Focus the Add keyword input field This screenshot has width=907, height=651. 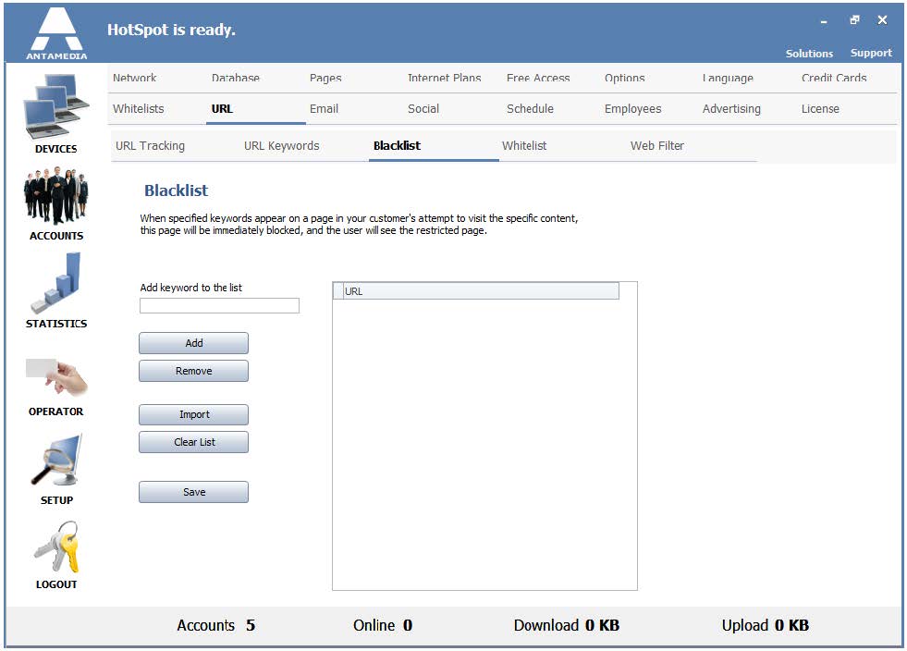tap(219, 305)
